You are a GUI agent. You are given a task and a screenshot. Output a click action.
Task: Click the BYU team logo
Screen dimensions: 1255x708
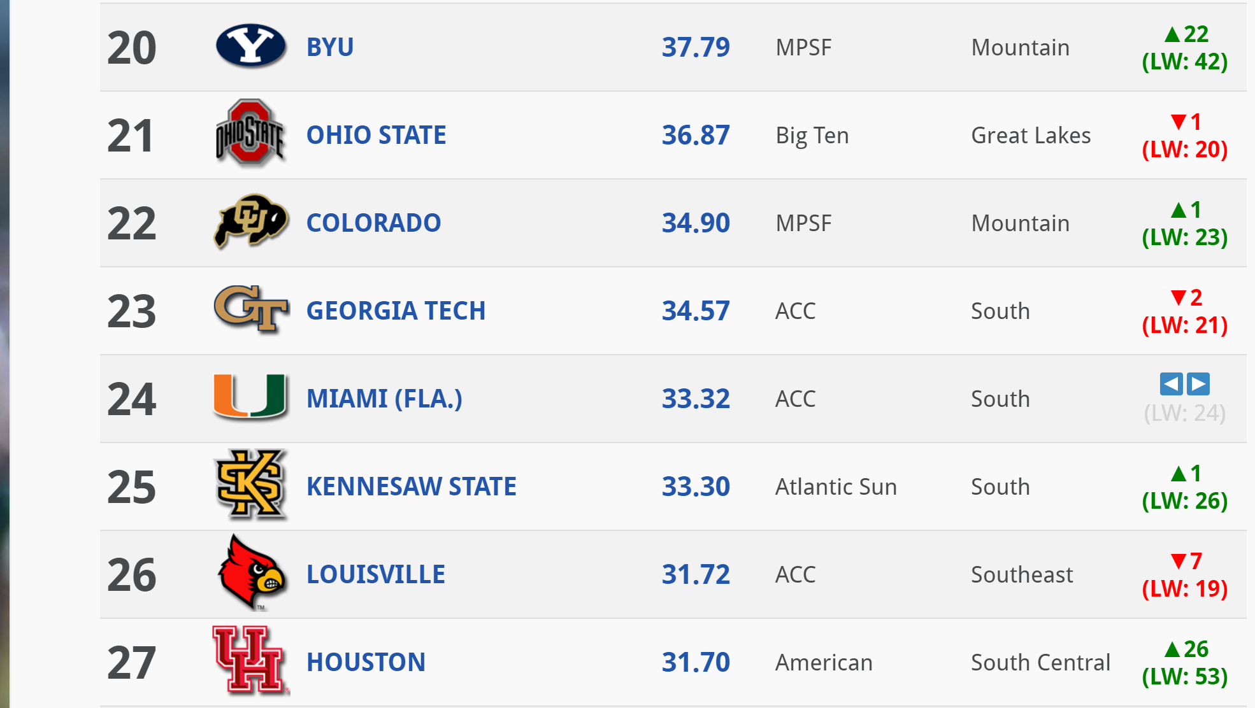coord(251,46)
